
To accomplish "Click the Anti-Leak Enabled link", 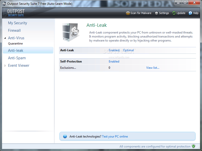I will (114, 50).
